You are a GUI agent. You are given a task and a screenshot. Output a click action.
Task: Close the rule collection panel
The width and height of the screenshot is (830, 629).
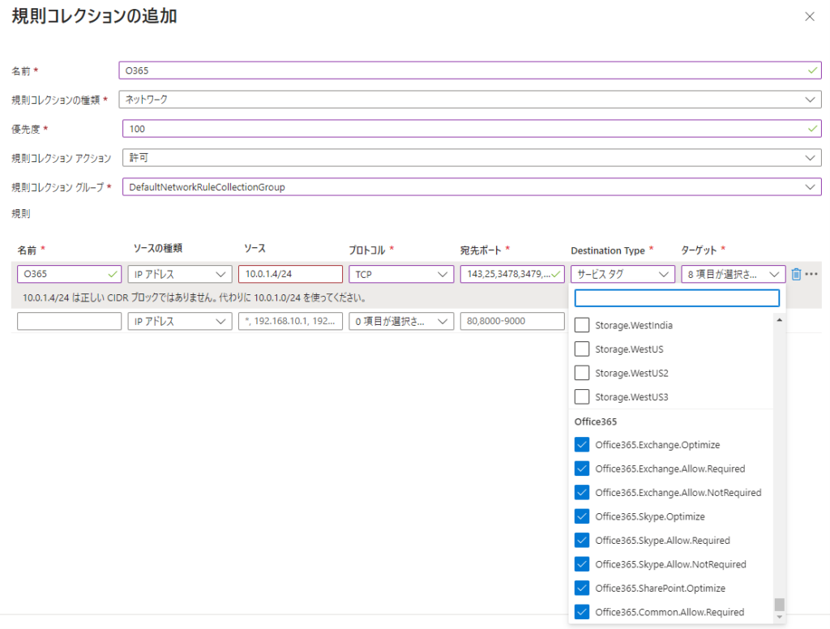pos(809,16)
